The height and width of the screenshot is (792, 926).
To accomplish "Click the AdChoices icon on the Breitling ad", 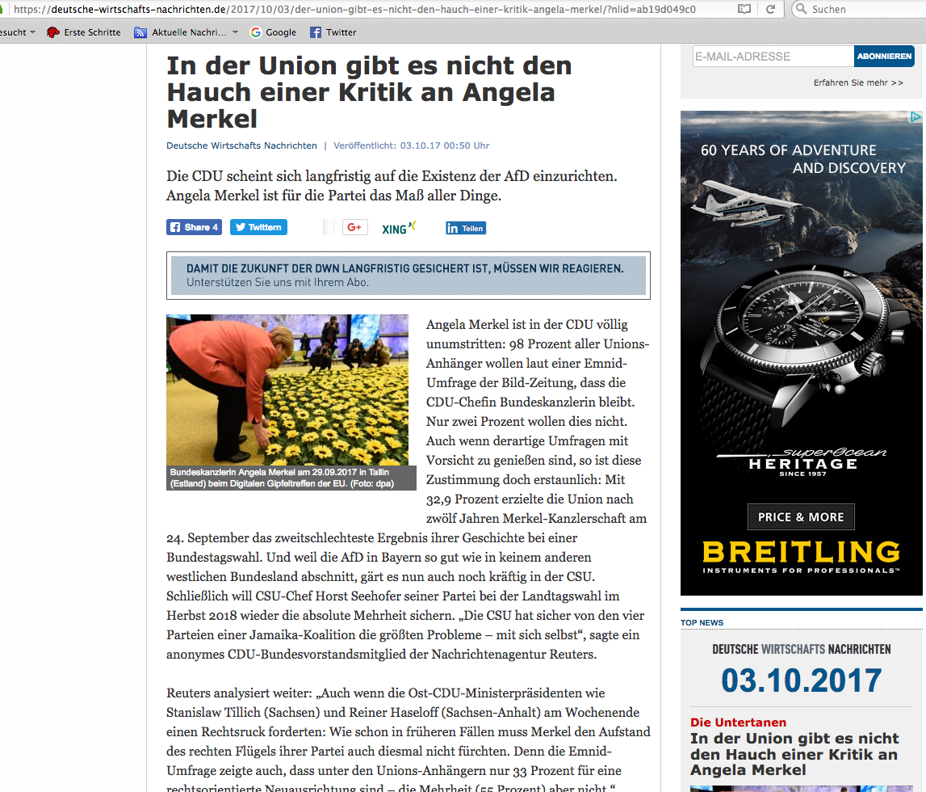I will pyautogui.click(x=916, y=117).
